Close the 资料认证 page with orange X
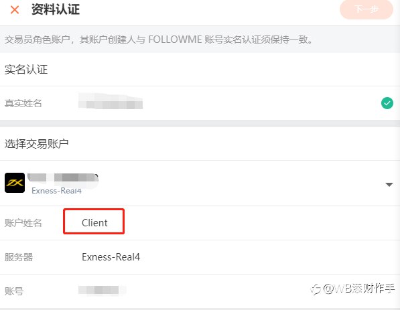The image size is (400, 310). point(15,10)
